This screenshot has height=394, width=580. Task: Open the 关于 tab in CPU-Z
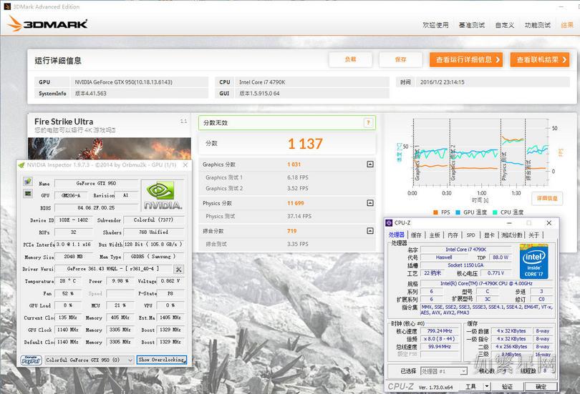point(533,235)
